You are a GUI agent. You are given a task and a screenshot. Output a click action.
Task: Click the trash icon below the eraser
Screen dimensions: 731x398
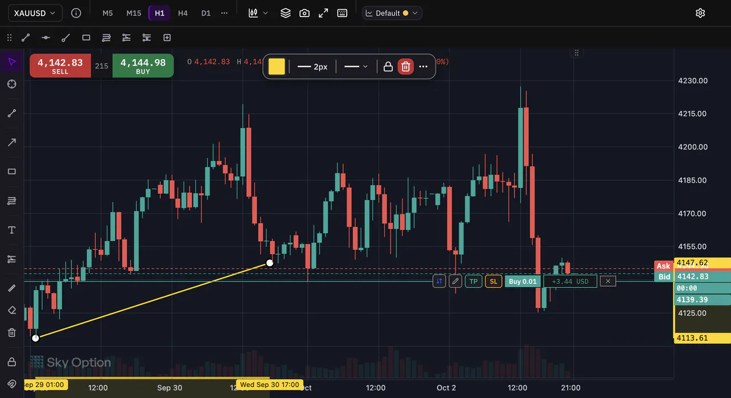(12, 332)
